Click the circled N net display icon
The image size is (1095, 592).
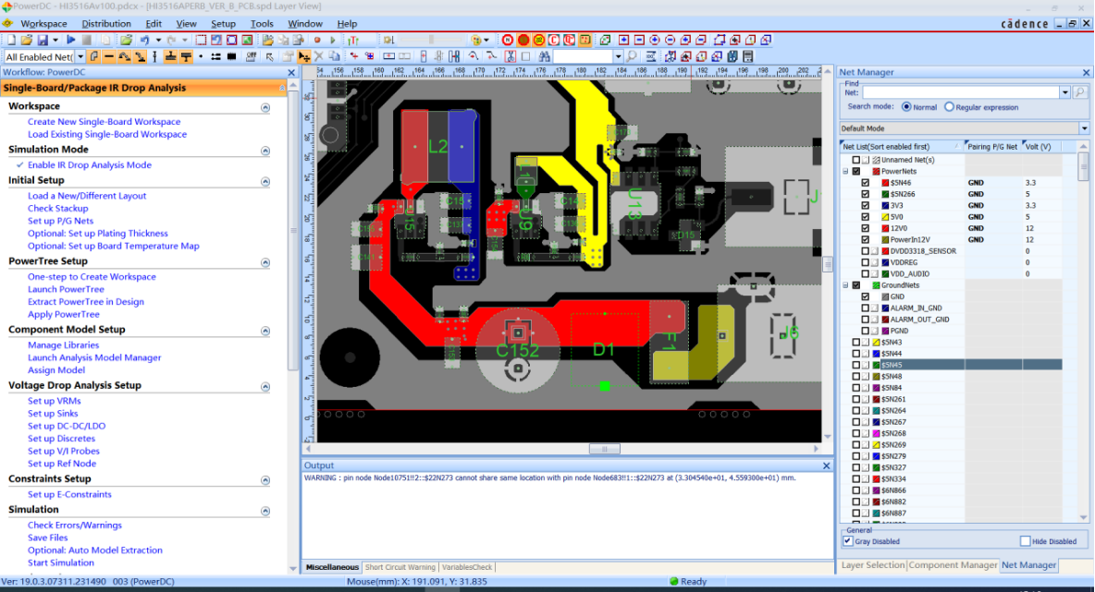(x=508, y=40)
